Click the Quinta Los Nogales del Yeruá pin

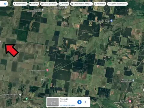(x=130, y=101)
